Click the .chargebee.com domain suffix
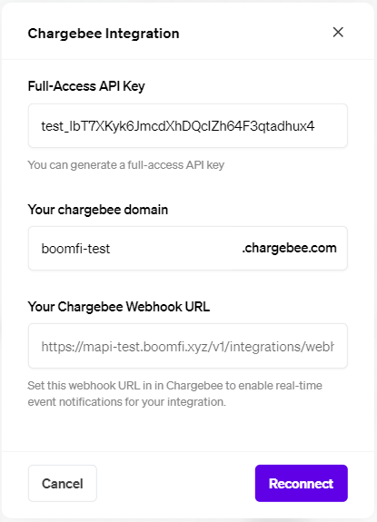The image size is (377, 522). click(289, 248)
